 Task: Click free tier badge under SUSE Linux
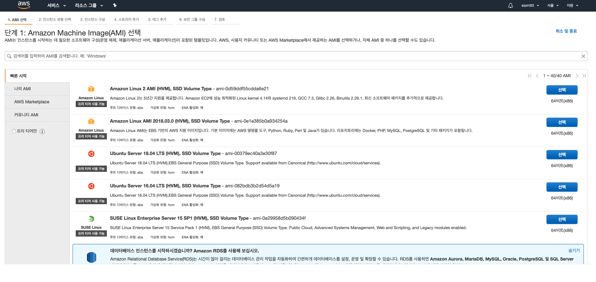(x=91, y=233)
